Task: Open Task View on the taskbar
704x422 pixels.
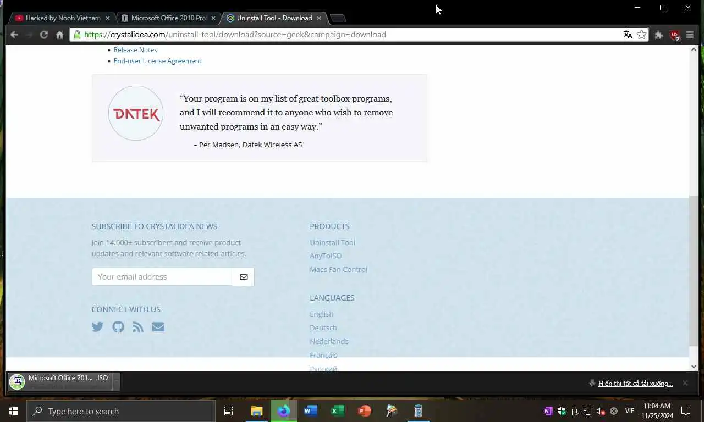Action: click(229, 411)
